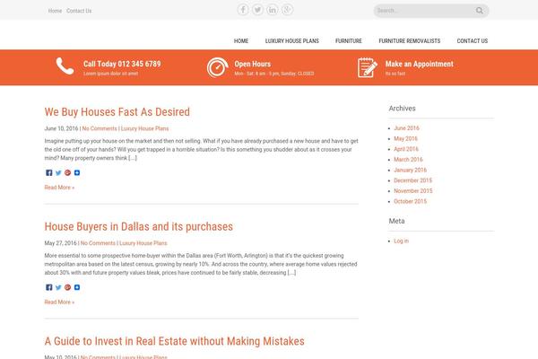Share 'We Buy Houses Fast' post on Facebook
538x359 pixels.
coord(49,173)
